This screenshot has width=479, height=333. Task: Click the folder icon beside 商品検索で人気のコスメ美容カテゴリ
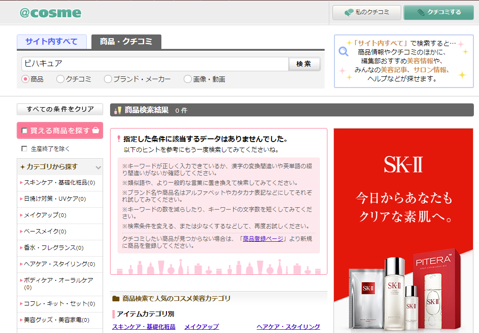(116, 299)
